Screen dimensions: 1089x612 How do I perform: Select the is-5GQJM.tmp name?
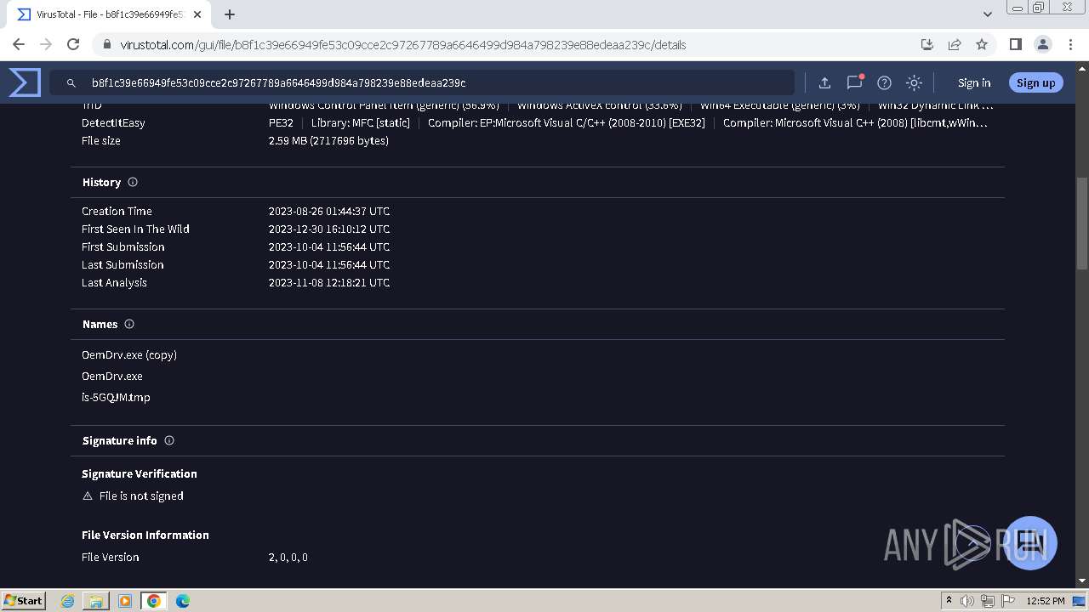(x=116, y=397)
